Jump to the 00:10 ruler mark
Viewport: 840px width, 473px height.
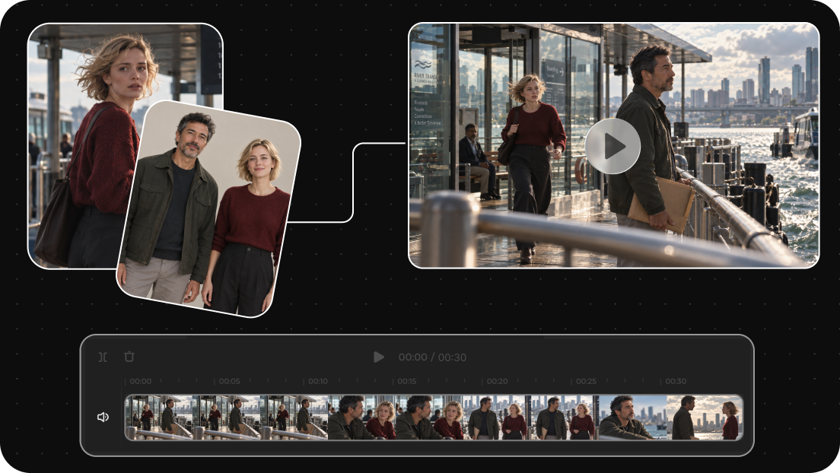tap(318, 382)
